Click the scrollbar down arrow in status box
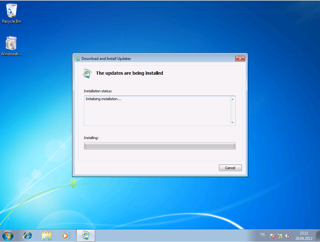 click(232, 123)
